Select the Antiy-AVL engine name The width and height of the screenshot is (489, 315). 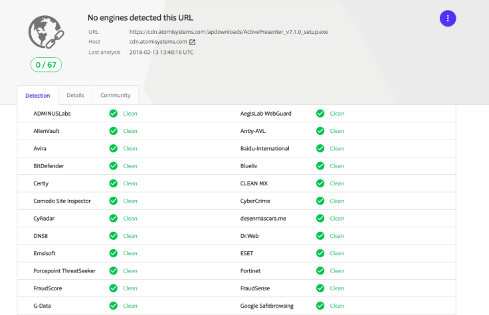pyautogui.click(x=252, y=131)
